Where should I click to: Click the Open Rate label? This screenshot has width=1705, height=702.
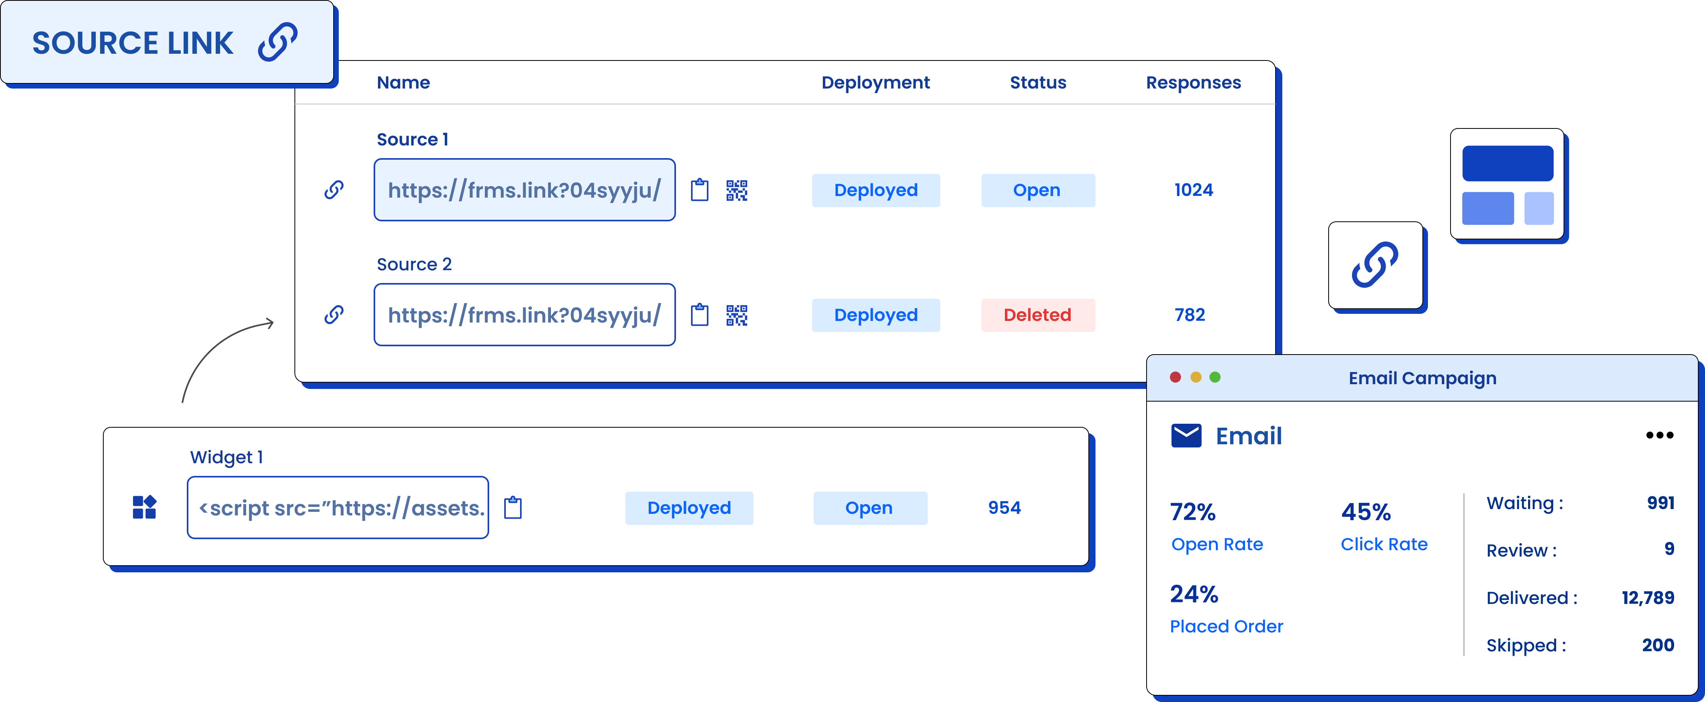click(x=1217, y=545)
